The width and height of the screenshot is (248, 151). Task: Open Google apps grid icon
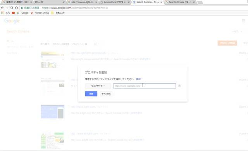pos(243,21)
